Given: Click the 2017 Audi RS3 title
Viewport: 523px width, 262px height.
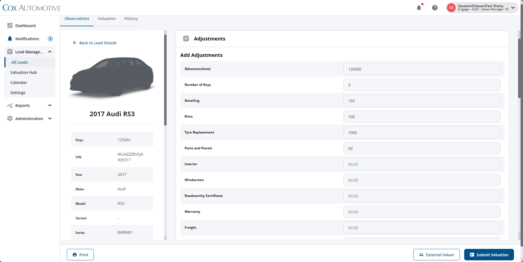Looking at the screenshot, I should coord(112,114).
